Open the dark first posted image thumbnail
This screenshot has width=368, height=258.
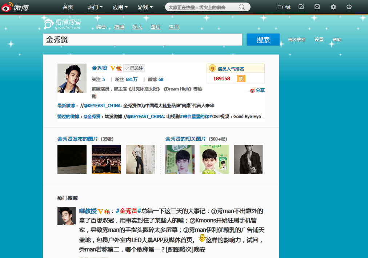(72, 160)
